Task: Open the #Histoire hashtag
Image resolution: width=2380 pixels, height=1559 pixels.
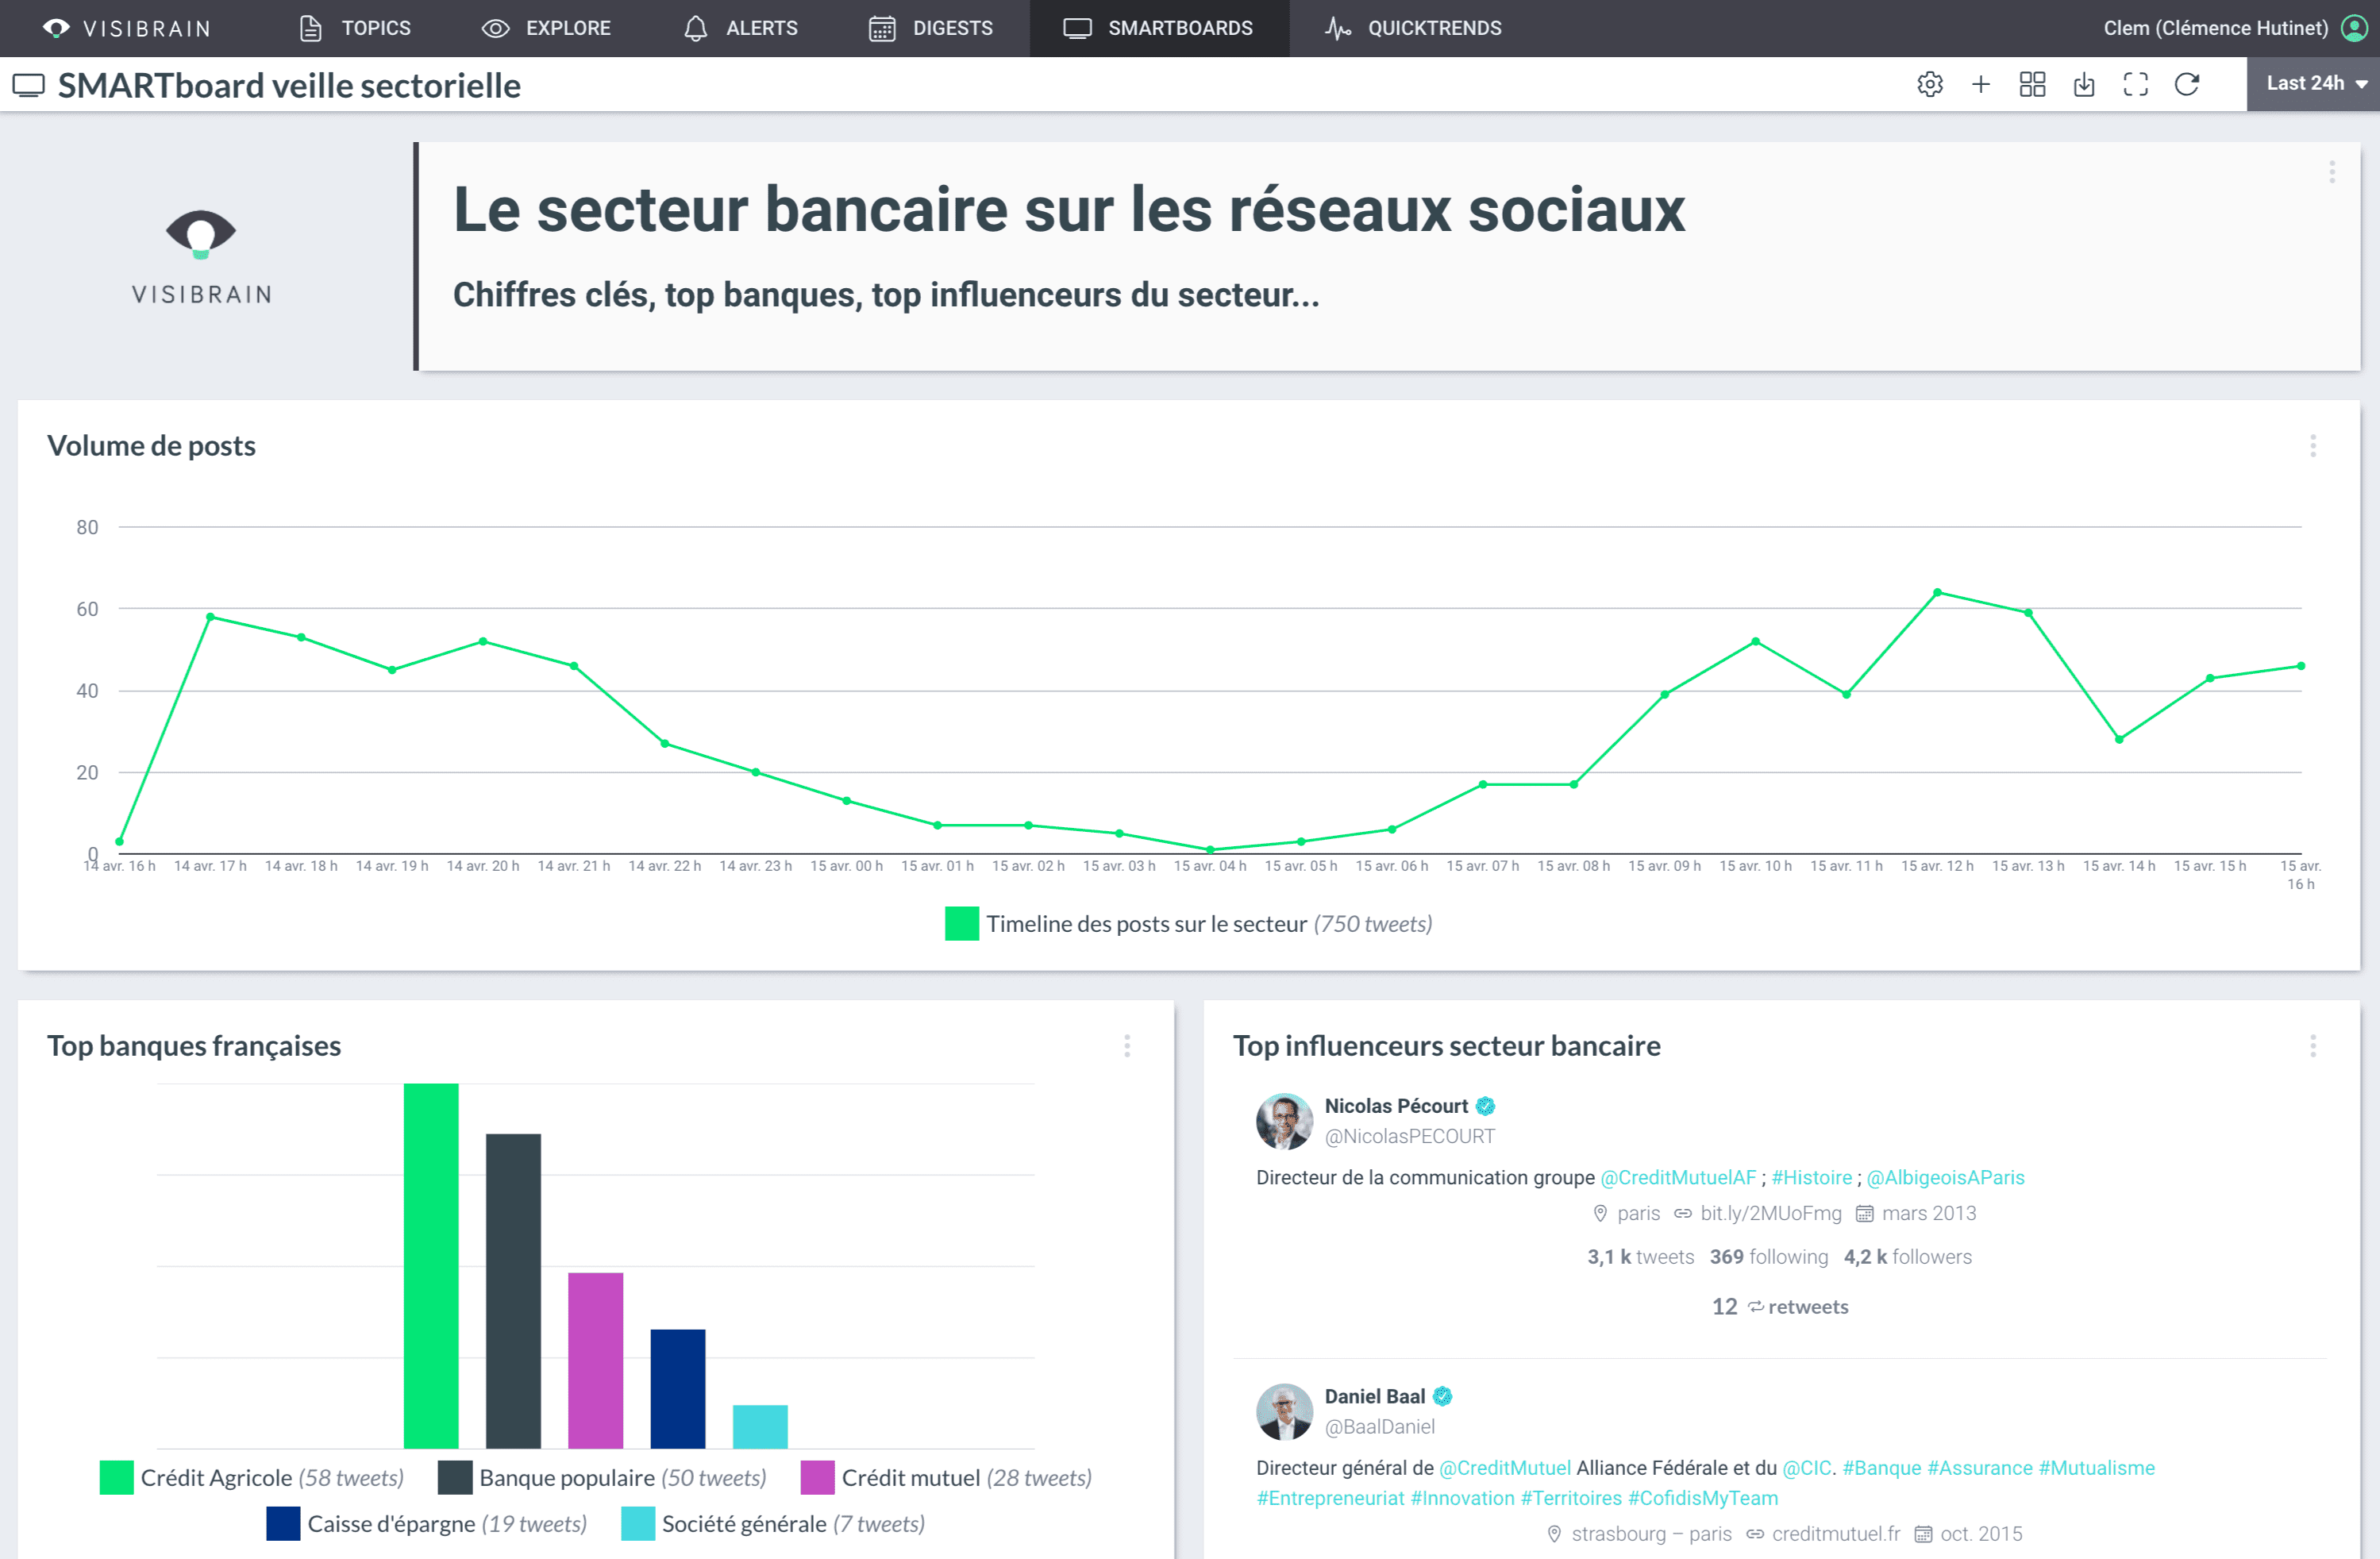Action: (x=1812, y=1178)
